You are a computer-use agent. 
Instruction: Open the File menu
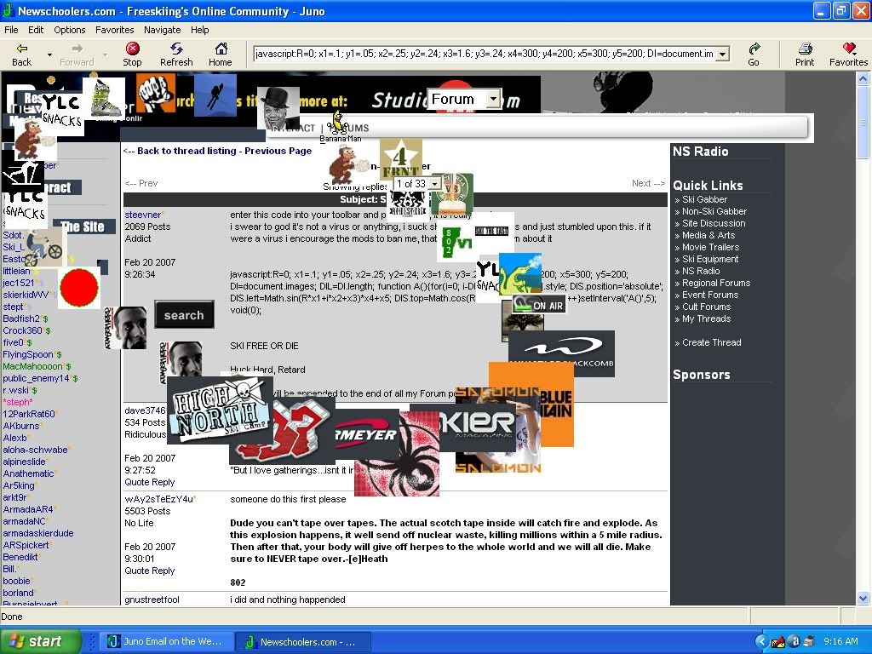coord(11,29)
